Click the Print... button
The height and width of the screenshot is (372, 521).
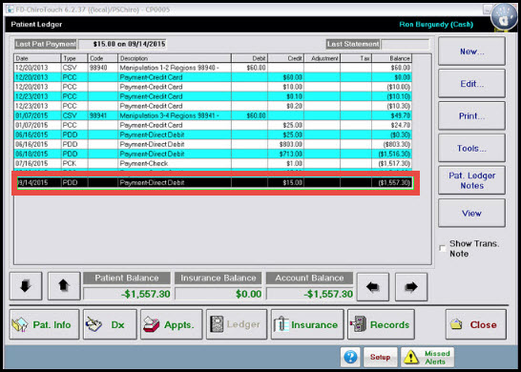[471, 115]
